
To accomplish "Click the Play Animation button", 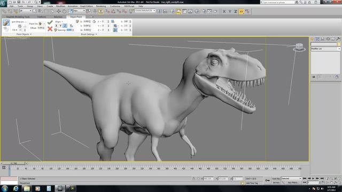I will click(313, 179).
